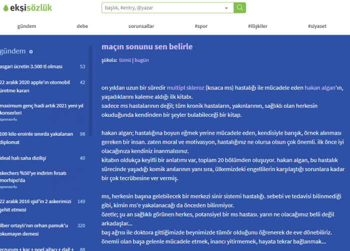
Task: Click the ekşi sözlük logo
Action: (x=26, y=7)
